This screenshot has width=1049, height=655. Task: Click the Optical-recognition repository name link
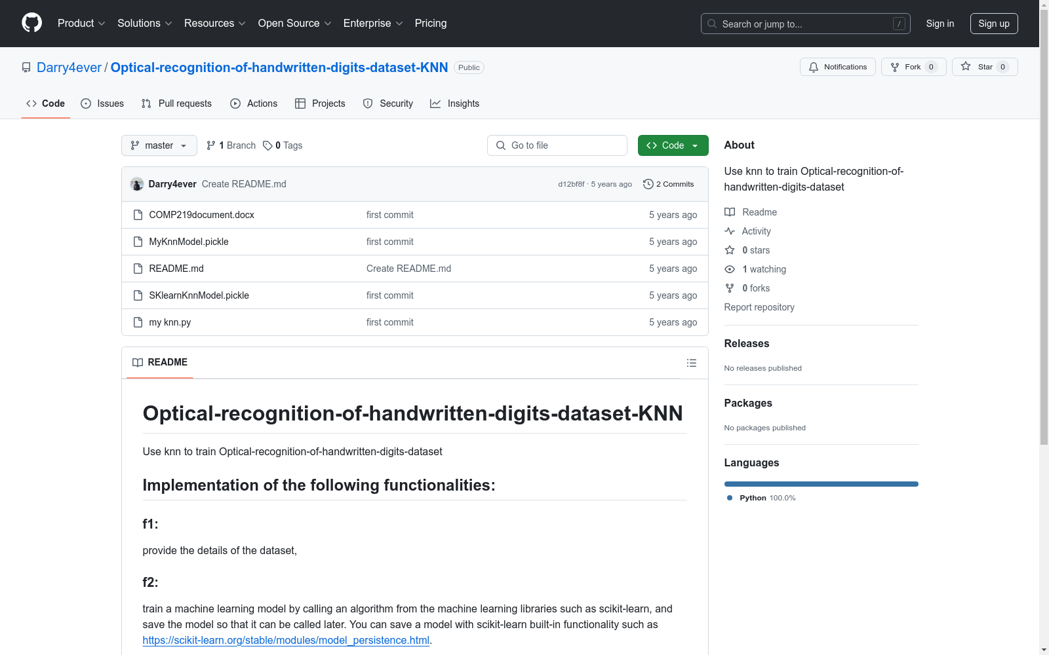point(279,67)
